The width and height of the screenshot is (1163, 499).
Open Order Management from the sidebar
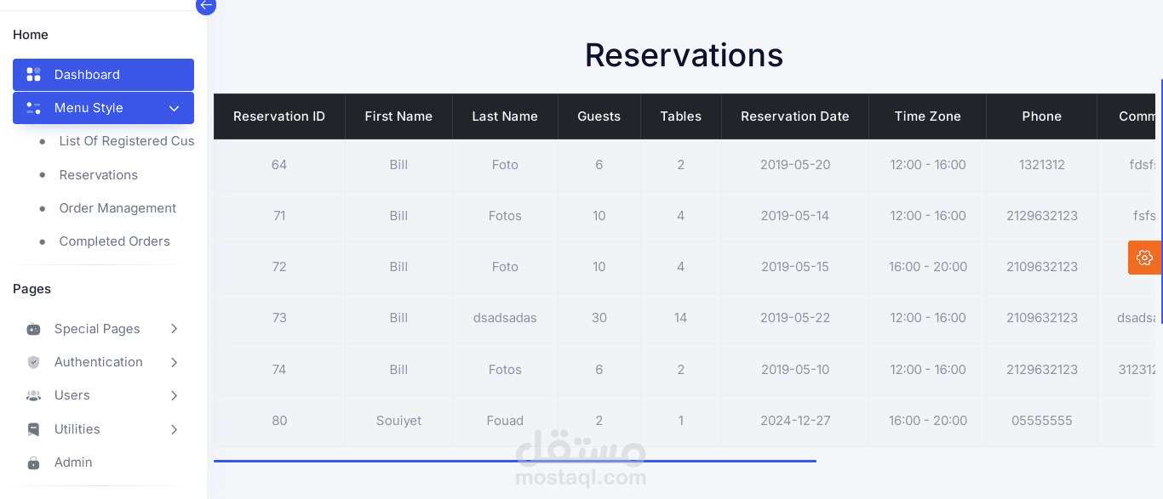(117, 208)
